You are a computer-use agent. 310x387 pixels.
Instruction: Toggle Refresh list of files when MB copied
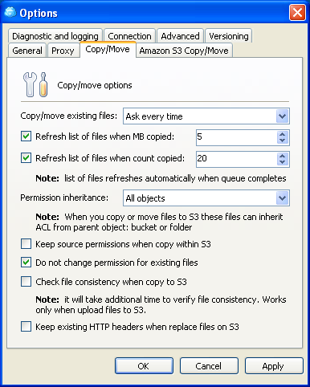[26, 136]
